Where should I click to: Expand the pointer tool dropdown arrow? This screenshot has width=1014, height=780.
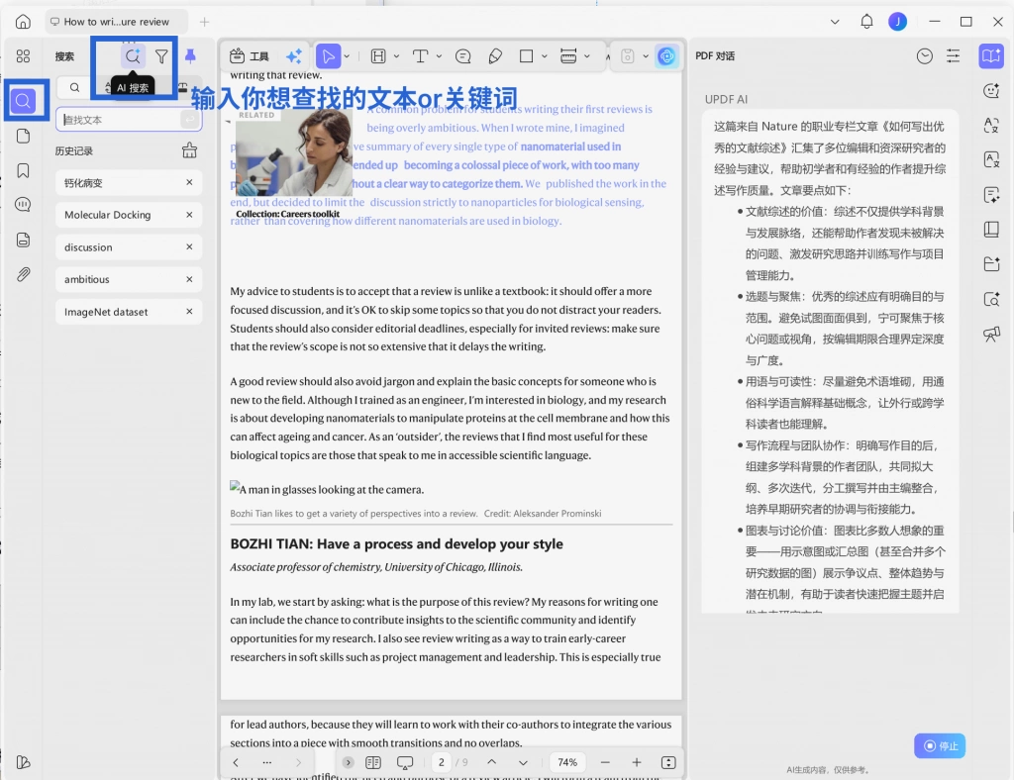point(348,56)
